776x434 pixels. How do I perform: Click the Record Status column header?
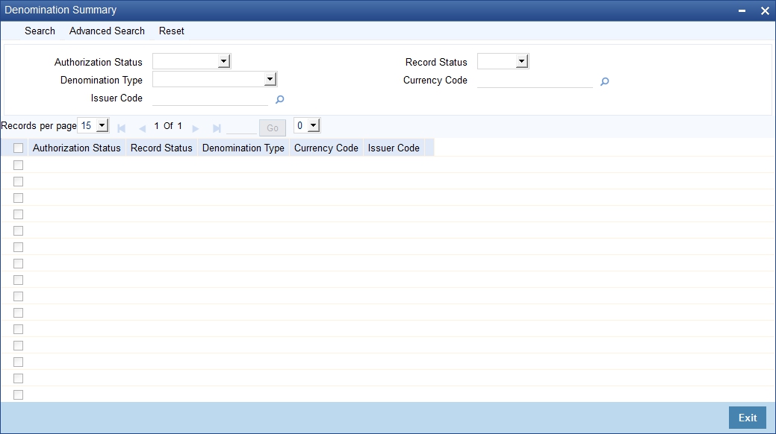161,148
